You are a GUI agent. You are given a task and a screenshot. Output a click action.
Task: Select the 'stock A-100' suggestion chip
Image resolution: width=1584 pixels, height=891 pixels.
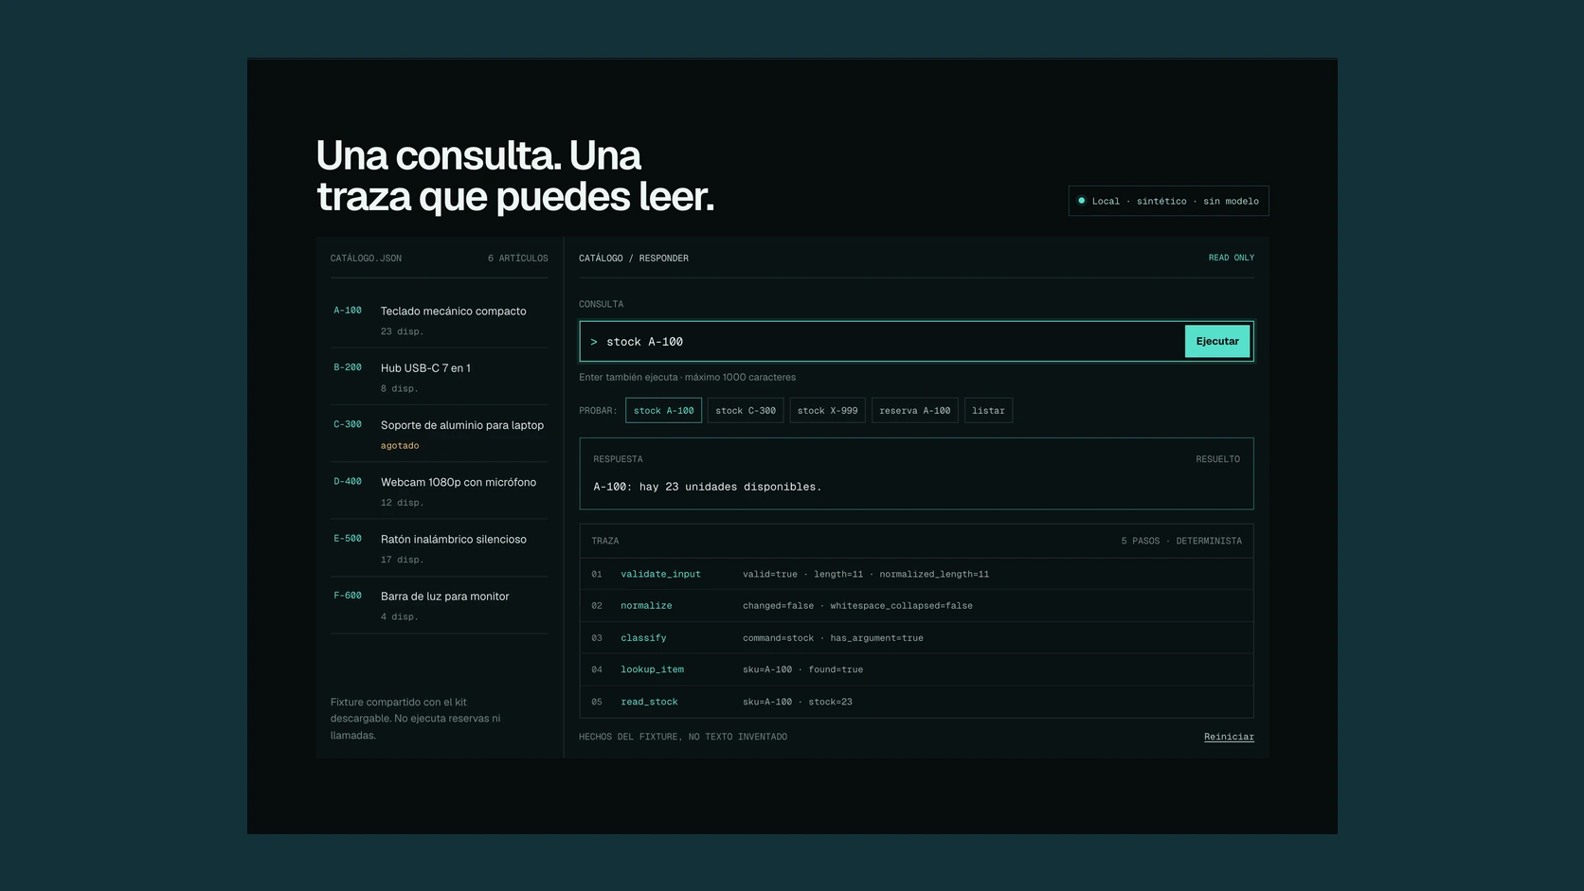pos(663,410)
